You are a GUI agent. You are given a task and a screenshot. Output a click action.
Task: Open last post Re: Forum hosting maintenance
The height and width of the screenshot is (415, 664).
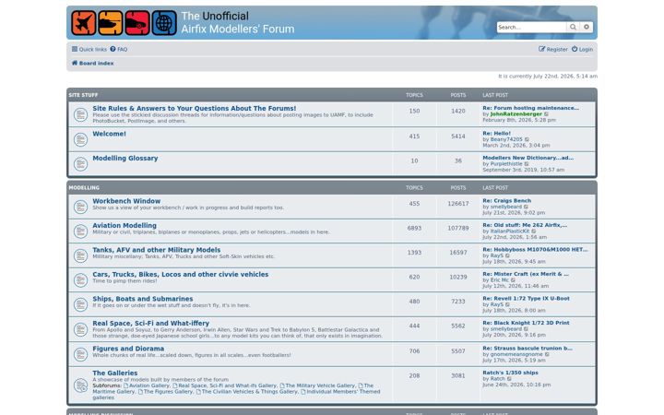click(x=530, y=108)
